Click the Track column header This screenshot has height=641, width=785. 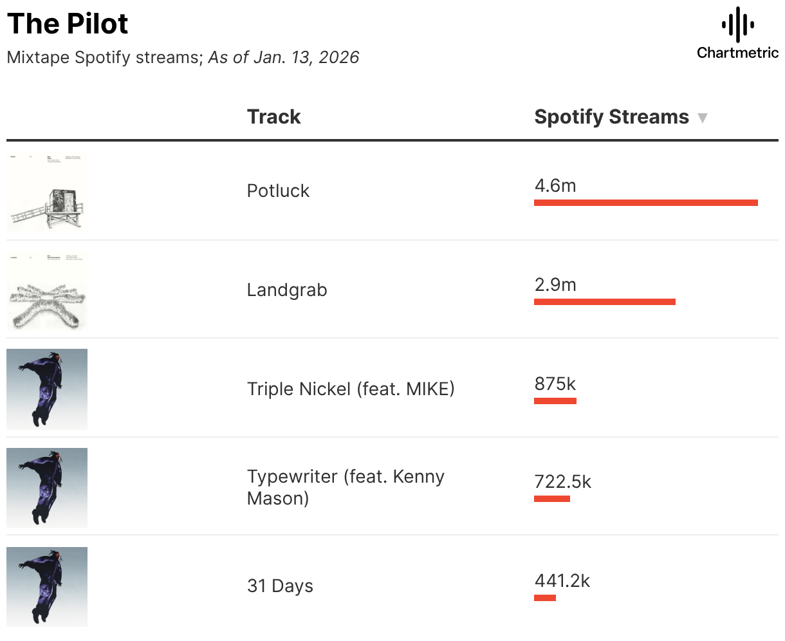pyautogui.click(x=273, y=117)
